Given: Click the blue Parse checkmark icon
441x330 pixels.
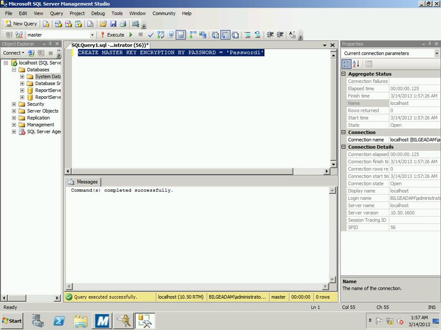Looking at the screenshot, I should (x=151, y=35).
